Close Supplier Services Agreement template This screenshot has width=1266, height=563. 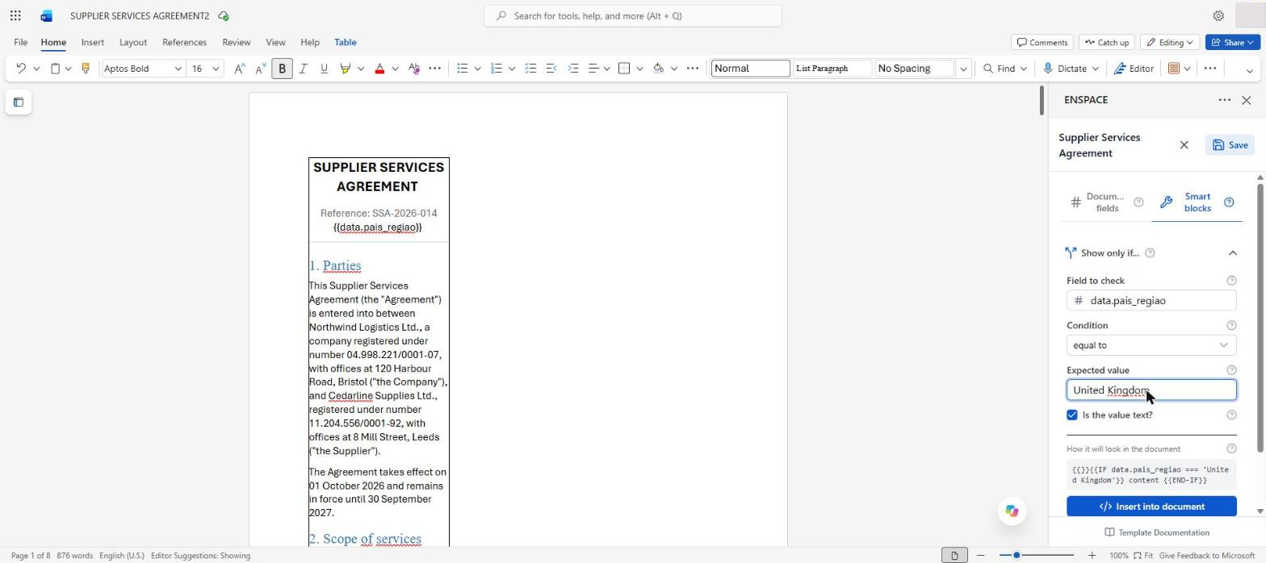1184,145
